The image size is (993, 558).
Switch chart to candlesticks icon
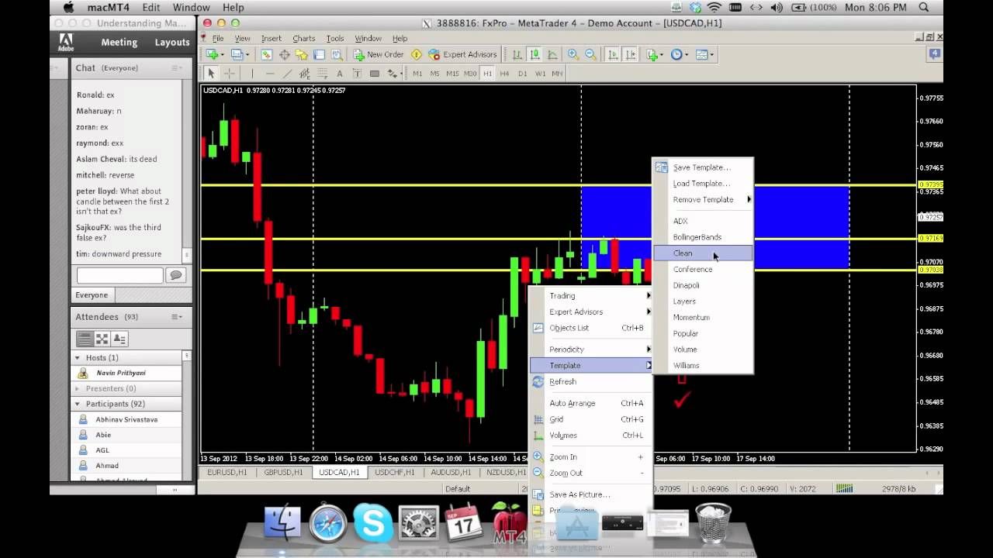[535, 54]
